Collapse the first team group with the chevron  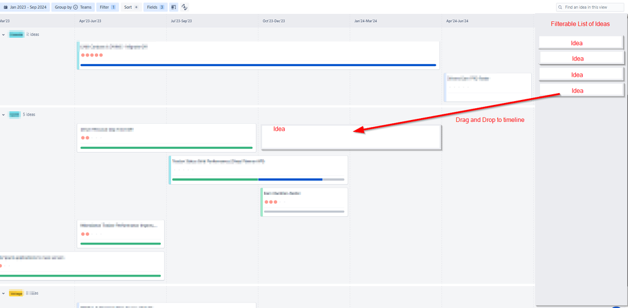tap(4, 35)
